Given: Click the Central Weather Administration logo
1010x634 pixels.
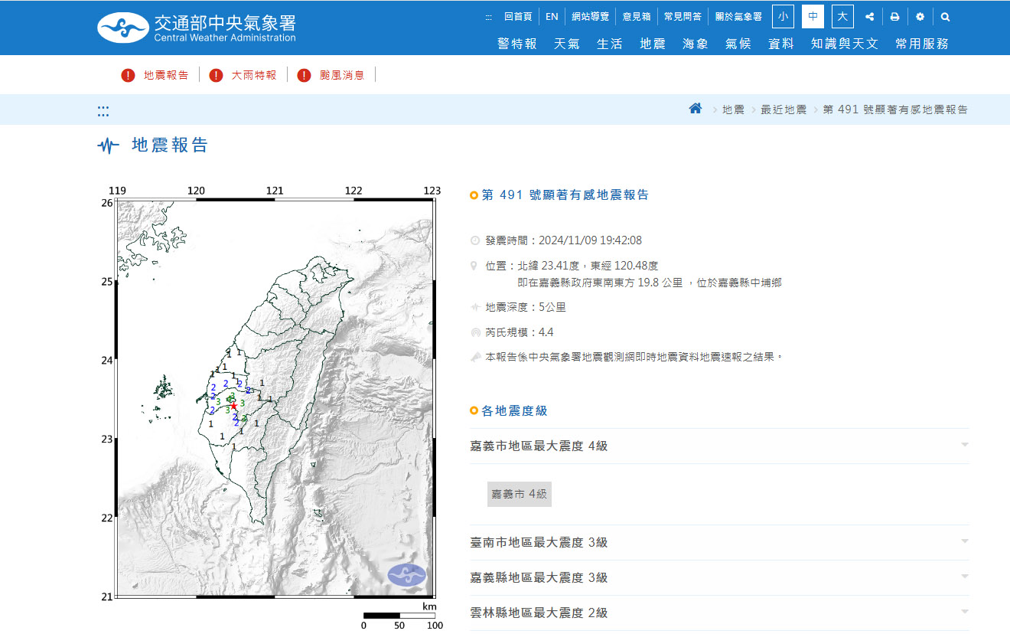Looking at the screenshot, I should pos(197,28).
